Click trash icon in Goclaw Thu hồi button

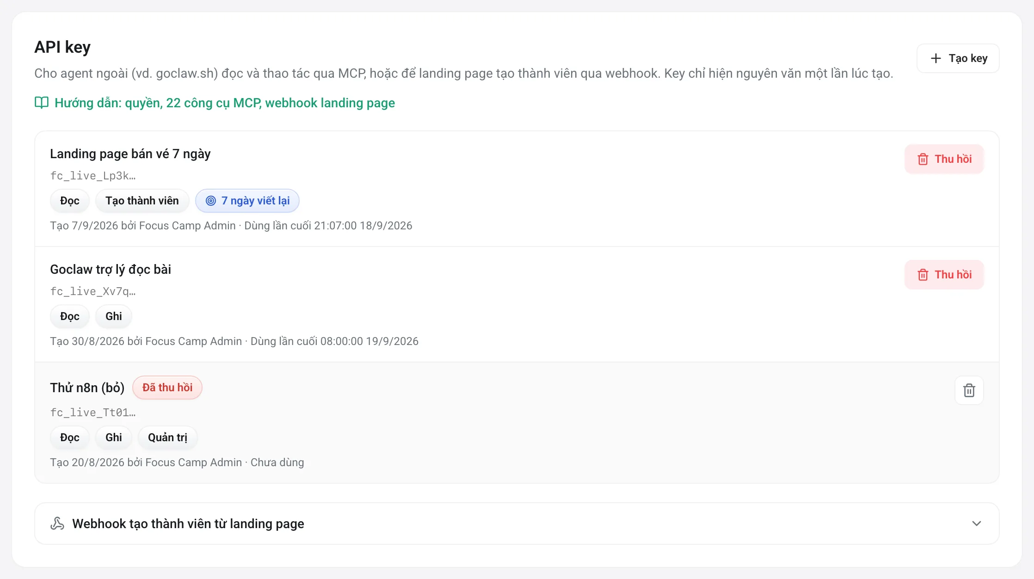pos(923,275)
